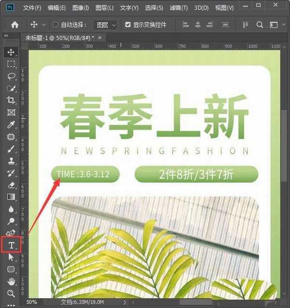Screen dimensions: 290x308
Task: Select the Rectangular Marquee tool
Action: [x=11, y=64]
